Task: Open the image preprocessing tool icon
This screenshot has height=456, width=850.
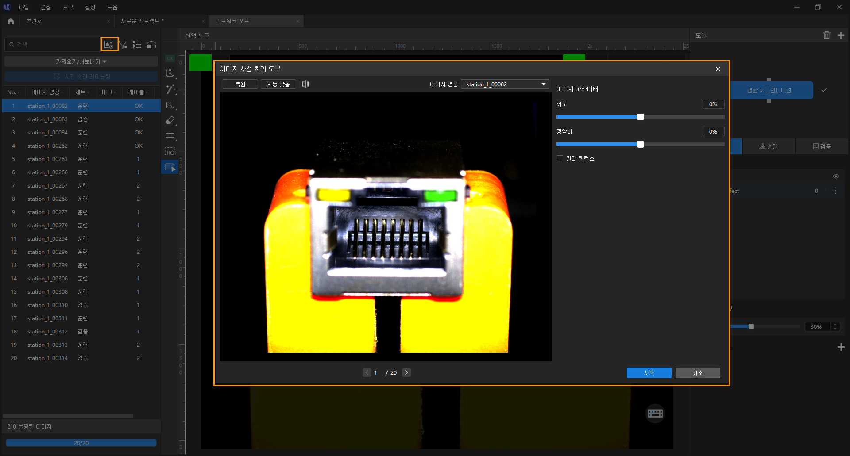Action: point(109,45)
